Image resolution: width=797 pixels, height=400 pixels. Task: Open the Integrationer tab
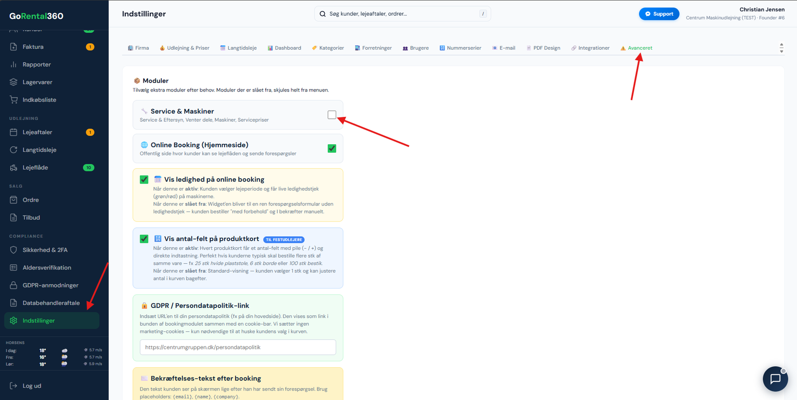590,48
